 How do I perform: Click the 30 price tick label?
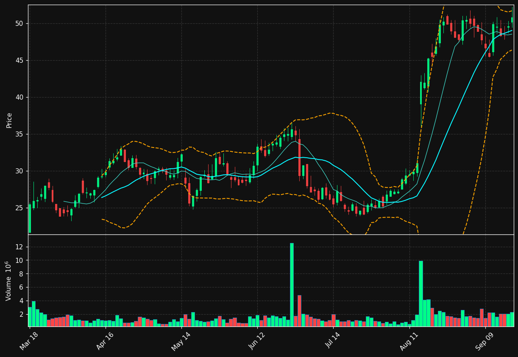[20, 171]
